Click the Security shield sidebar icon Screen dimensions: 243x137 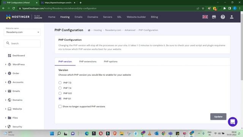(x=9, y=127)
